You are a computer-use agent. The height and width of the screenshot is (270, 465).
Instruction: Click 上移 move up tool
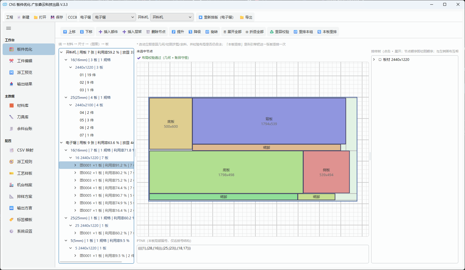point(69,32)
